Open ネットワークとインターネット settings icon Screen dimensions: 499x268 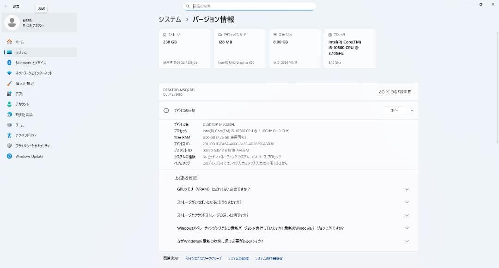(x=9, y=73)
